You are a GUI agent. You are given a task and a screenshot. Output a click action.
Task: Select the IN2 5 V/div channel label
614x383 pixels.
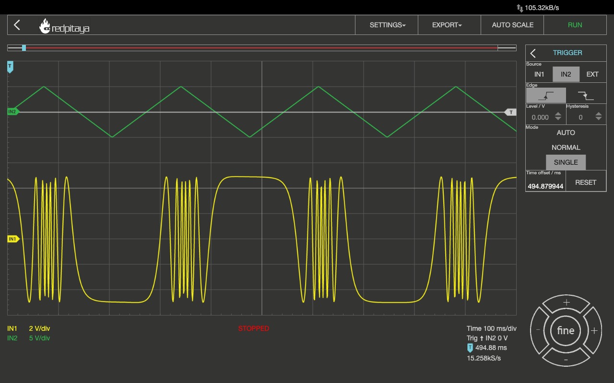click(x=29, y=338)
